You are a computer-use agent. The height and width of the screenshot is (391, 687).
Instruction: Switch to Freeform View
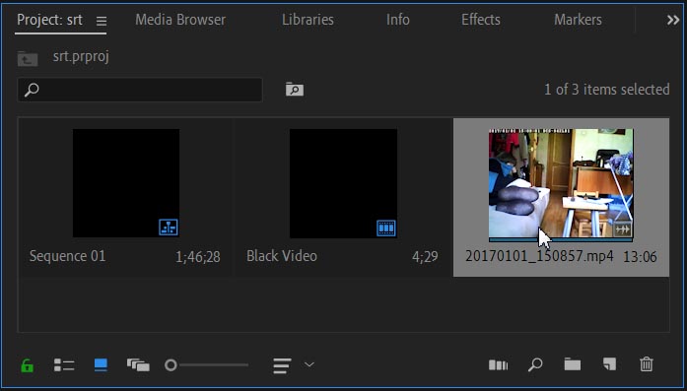click(138, 365)
